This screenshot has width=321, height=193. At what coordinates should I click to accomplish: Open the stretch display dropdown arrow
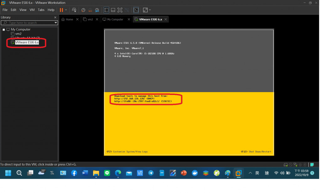click(x=150, y=10)
